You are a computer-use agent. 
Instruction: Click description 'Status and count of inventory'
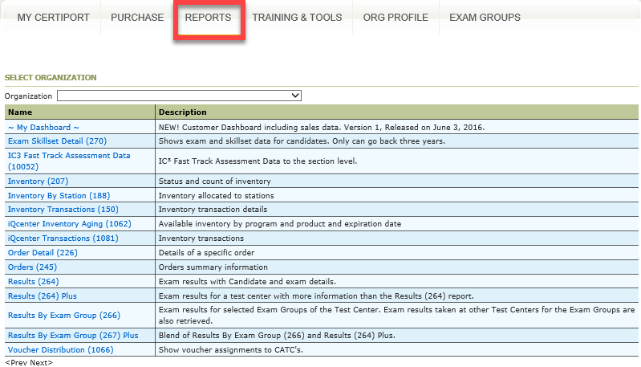click(x=215, y=181)
